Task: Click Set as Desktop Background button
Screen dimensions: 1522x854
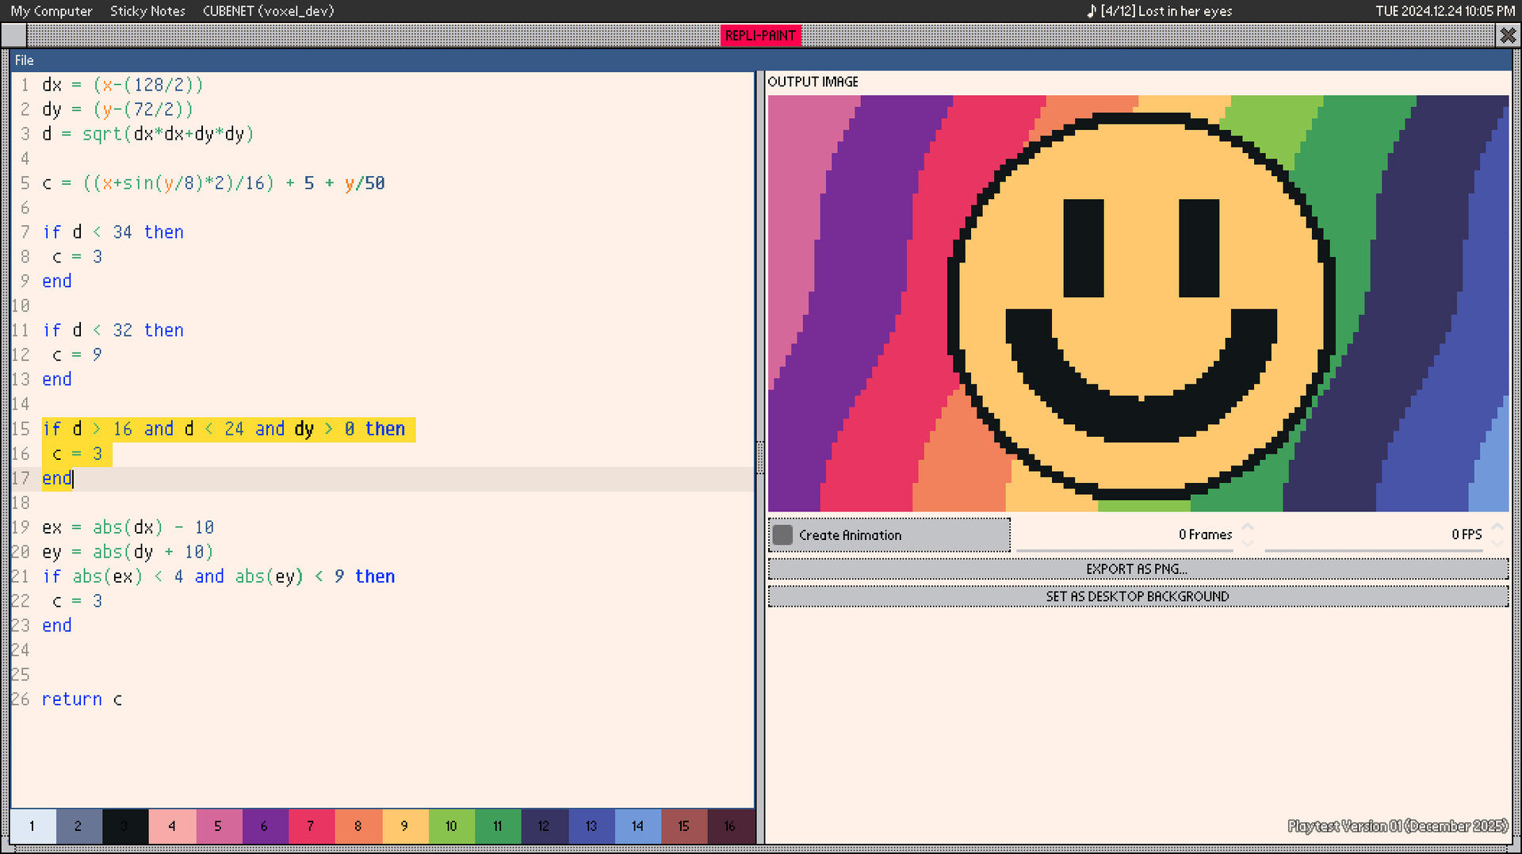Action: (x=1138, y=596)
